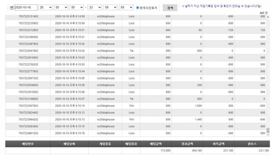Click the timestamp 오후 8:14:59

pyautogui.click(x=77, y=16)
